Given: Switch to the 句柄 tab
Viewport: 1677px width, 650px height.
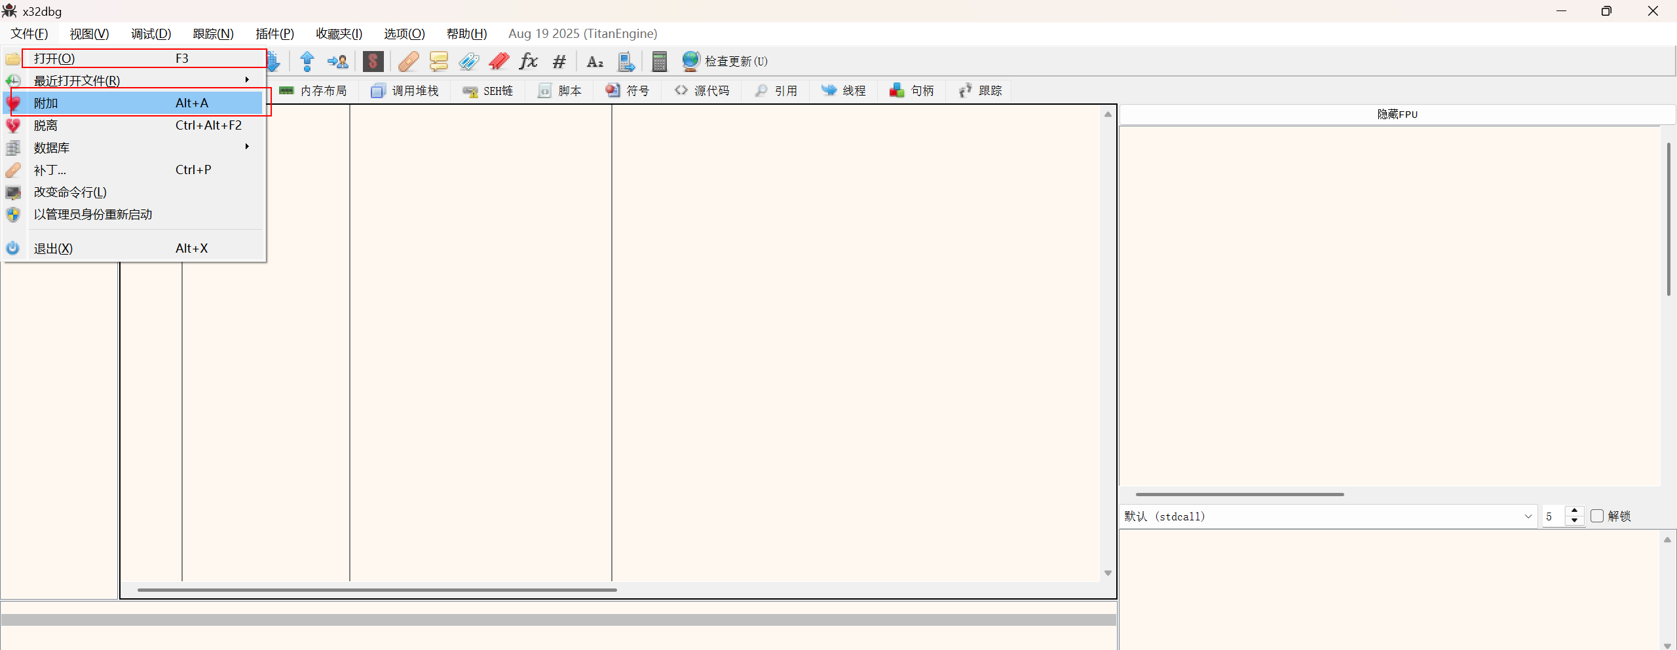Looking at the screenshot, I should coord(912,91).
